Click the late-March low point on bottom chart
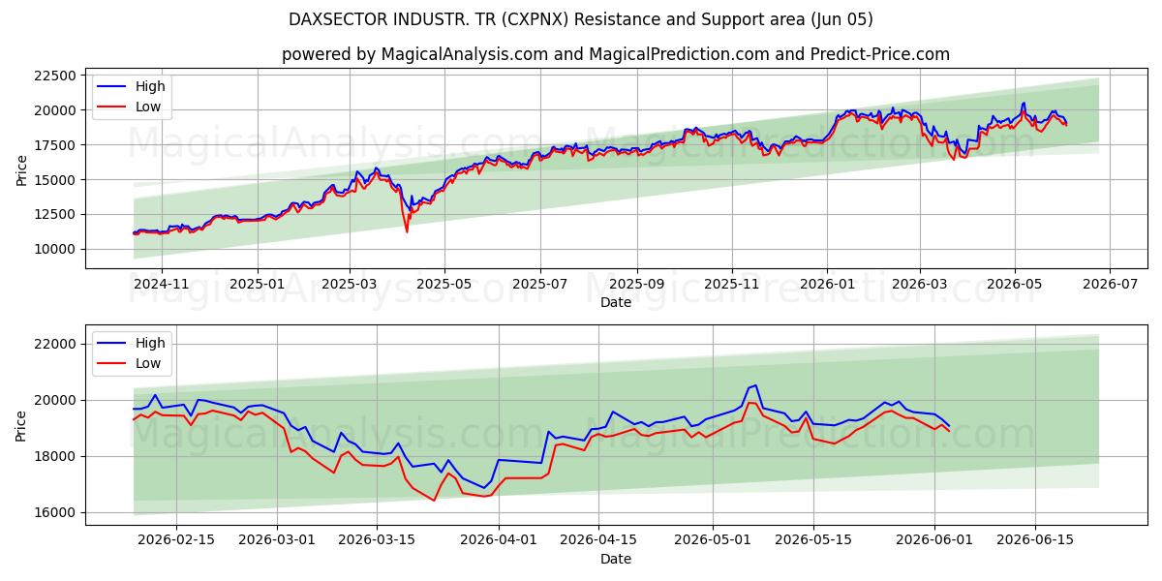 [434, 500]
